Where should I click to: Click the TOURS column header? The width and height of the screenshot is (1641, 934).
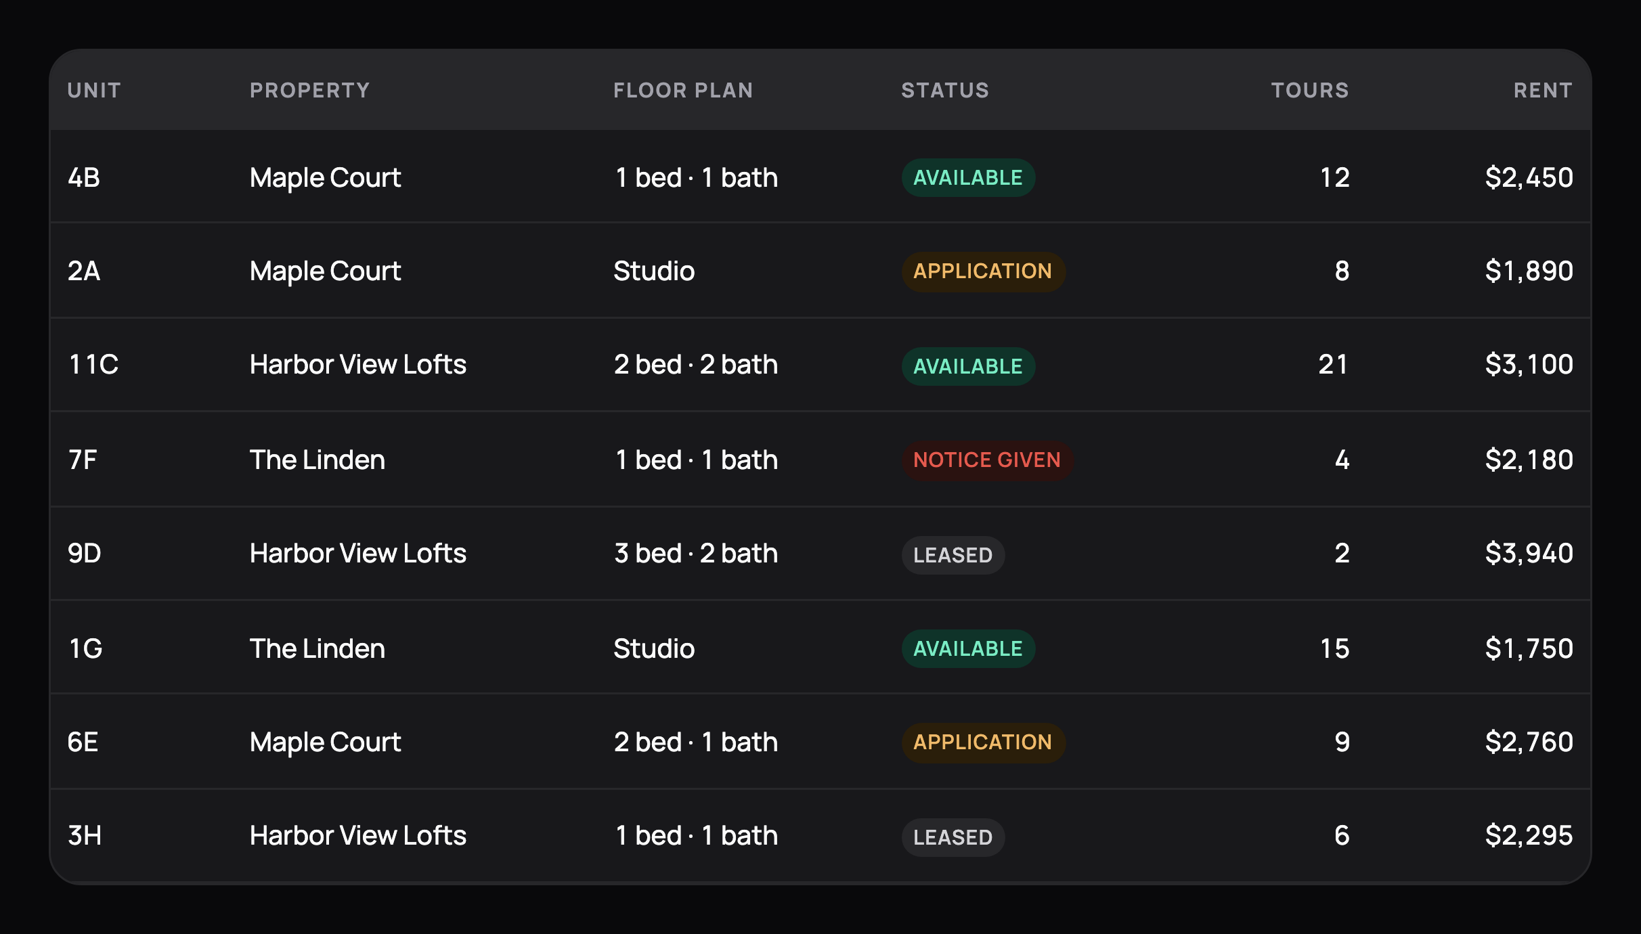pyautogui.click(x=1310, y=90)
